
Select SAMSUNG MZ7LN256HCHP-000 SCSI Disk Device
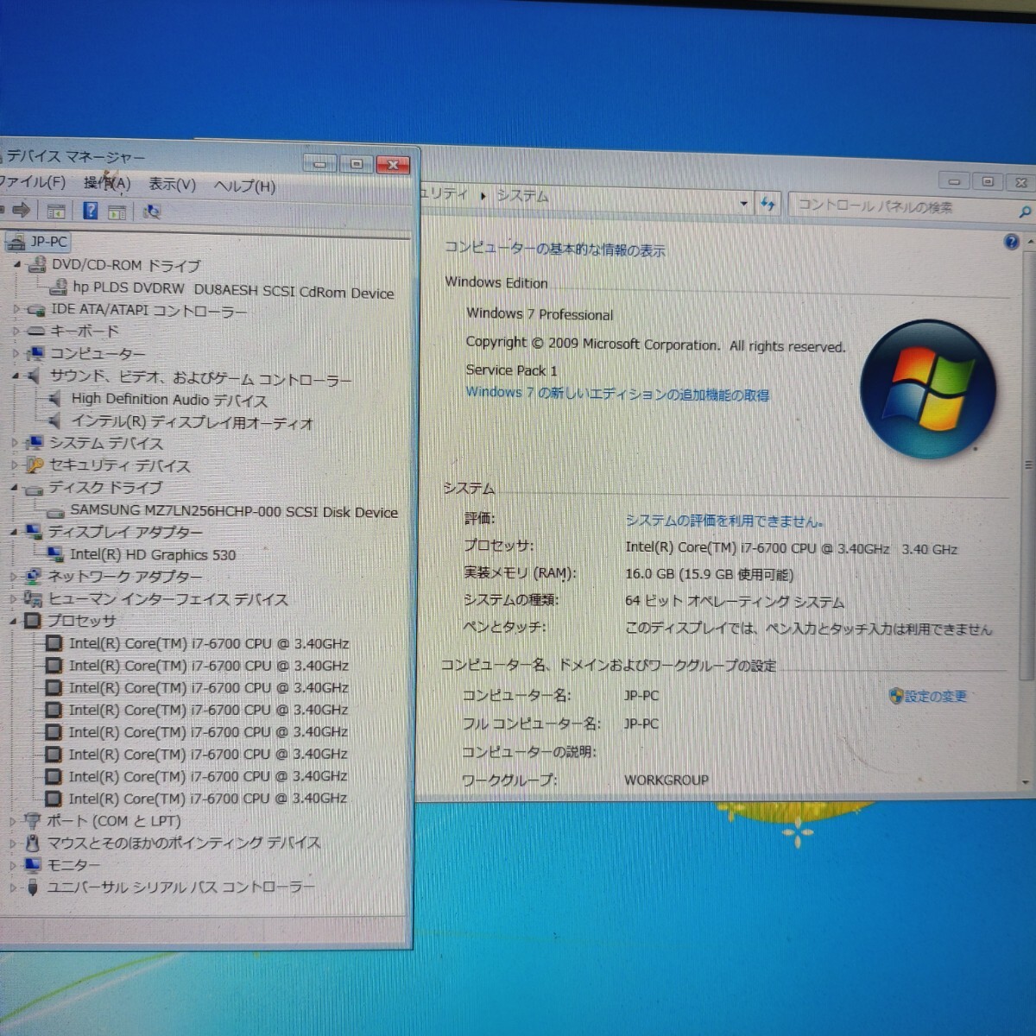click(233, 511)
